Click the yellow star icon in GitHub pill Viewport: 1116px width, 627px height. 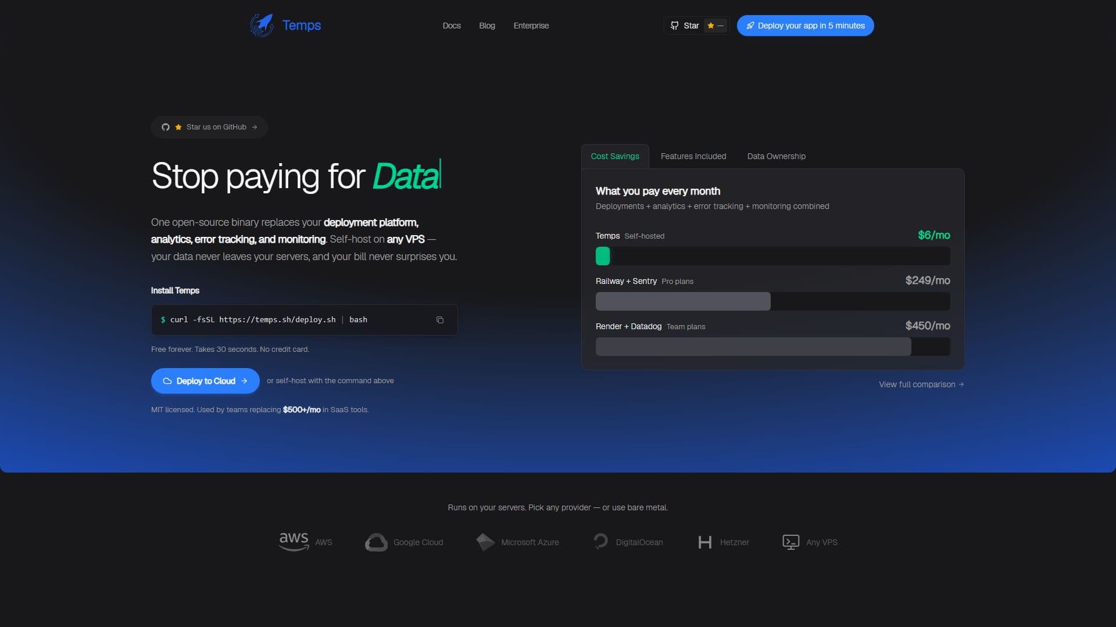point(178,127)
